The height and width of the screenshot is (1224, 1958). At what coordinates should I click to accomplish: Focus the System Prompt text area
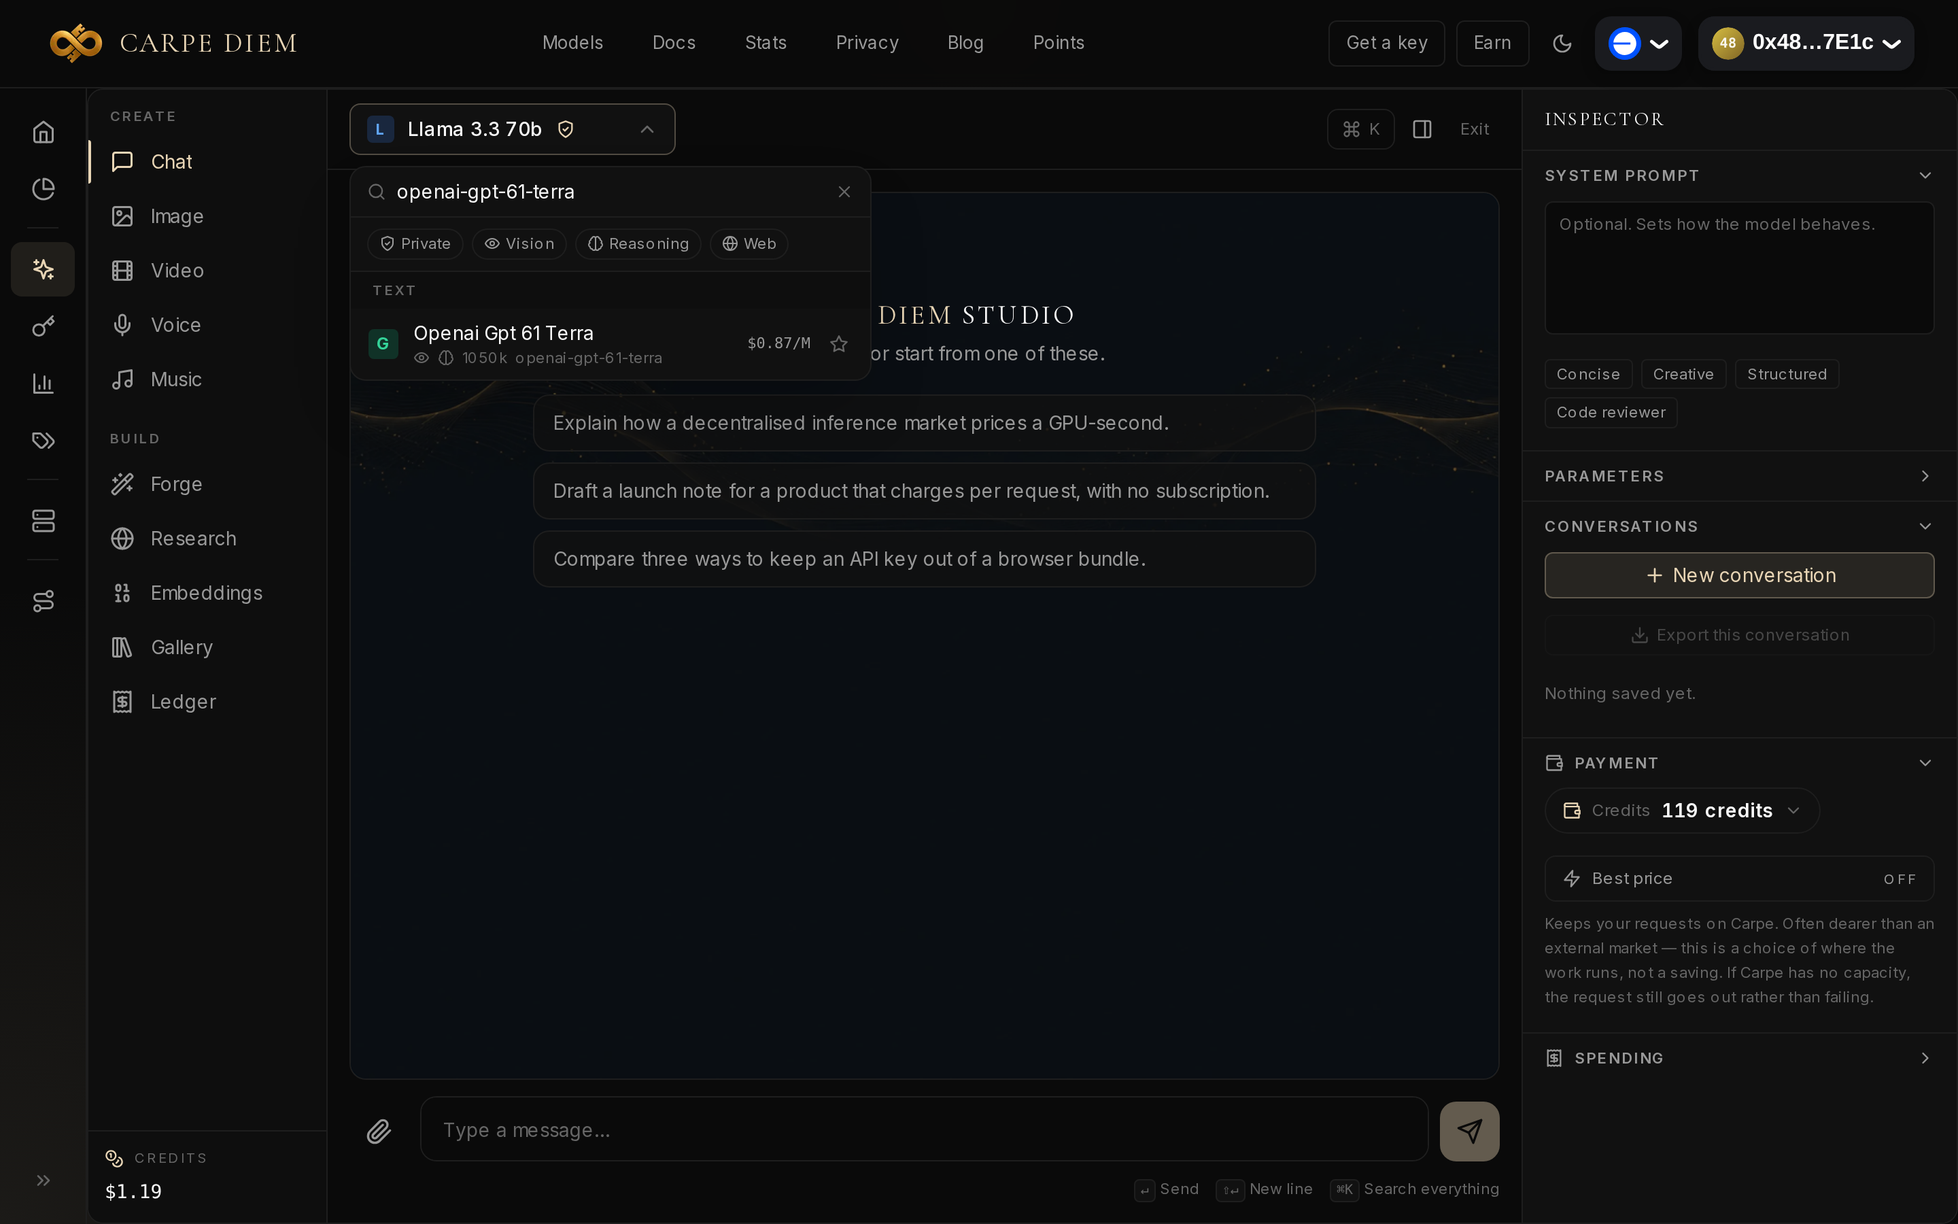click(x=1738, y=268)
